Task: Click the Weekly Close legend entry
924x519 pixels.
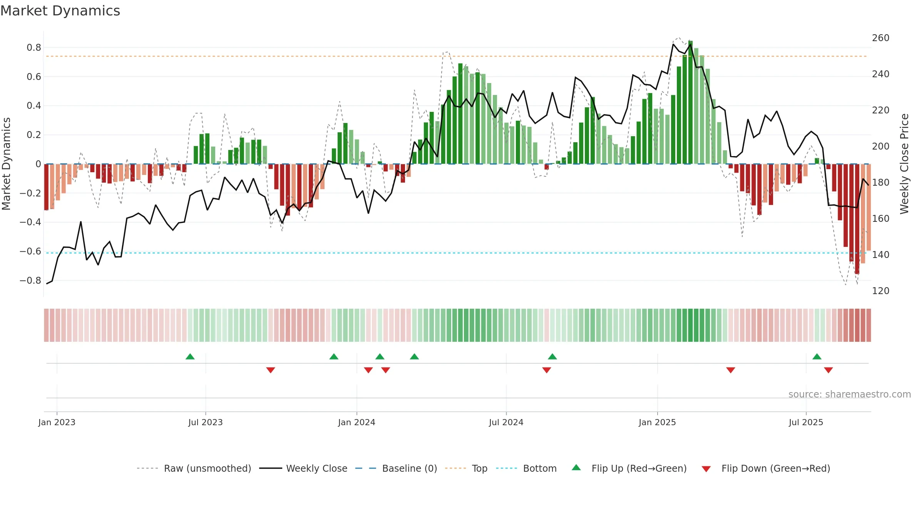Action: point(303,468)
